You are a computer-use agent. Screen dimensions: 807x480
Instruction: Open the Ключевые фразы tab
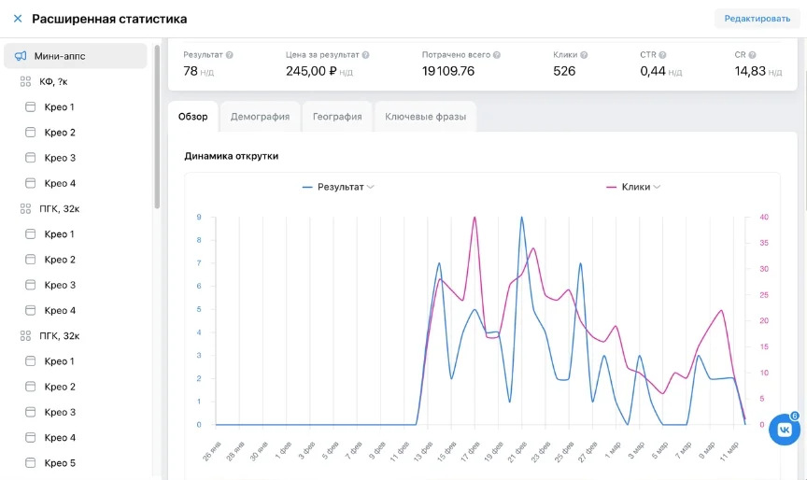(x=425, y=117)
